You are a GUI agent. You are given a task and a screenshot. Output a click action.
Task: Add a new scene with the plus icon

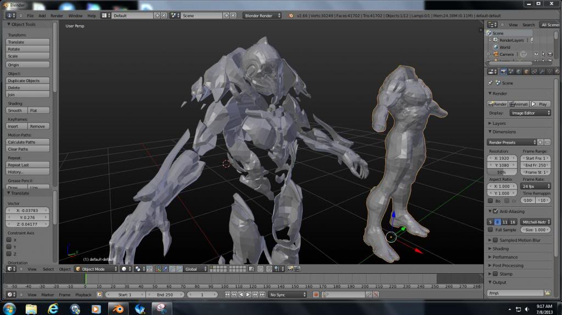pyautogui.click(x=227, y=15)
